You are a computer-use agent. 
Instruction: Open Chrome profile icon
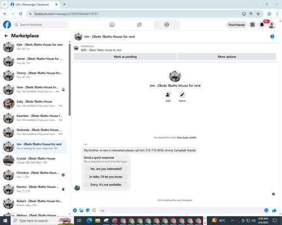pyautogui.click(x=269, y=13)
